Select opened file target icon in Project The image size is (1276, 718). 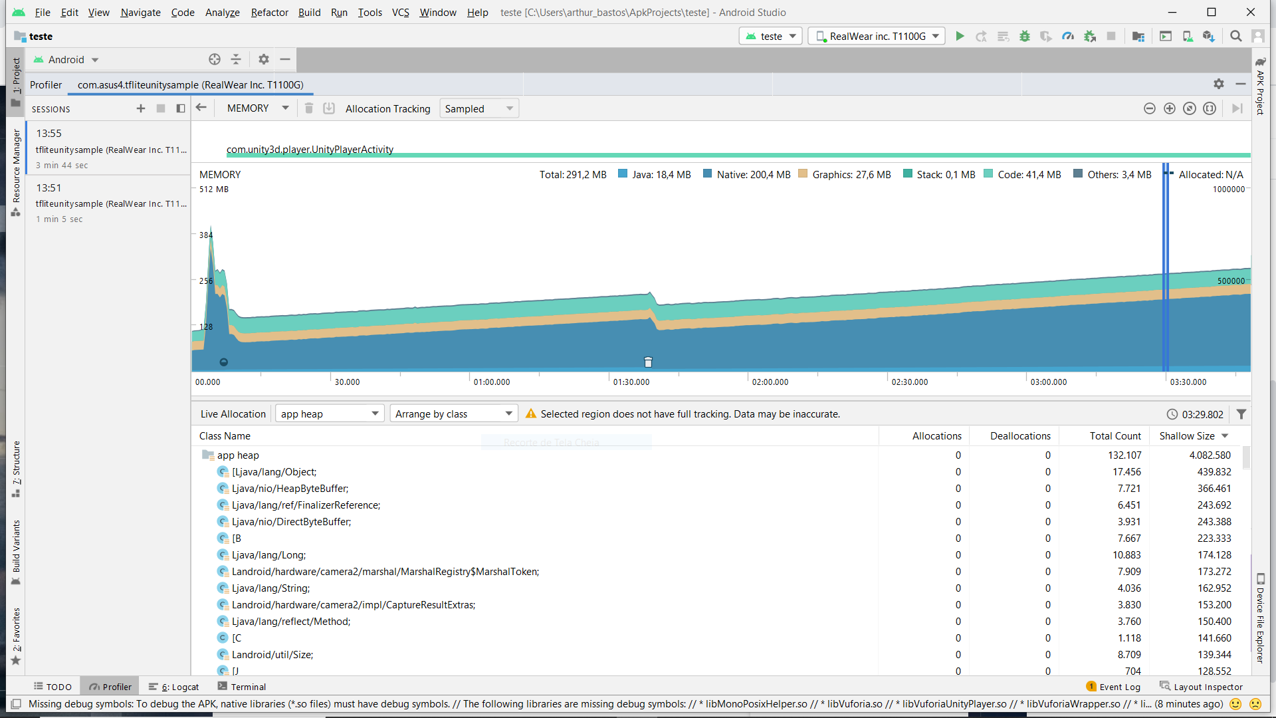(214, 59)
